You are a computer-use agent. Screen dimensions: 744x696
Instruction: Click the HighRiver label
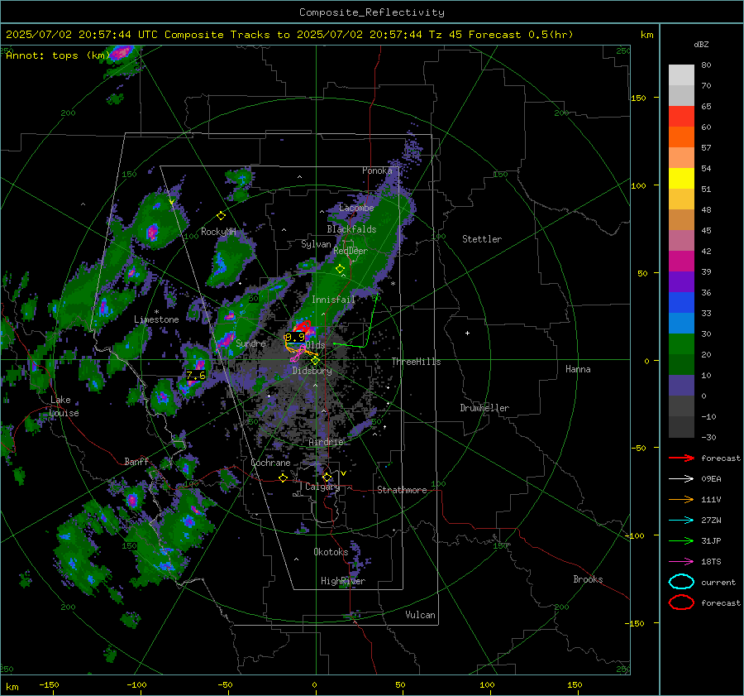click(343, 581)
